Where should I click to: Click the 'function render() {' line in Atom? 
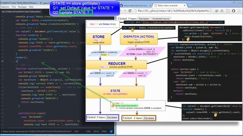[28, 35]
